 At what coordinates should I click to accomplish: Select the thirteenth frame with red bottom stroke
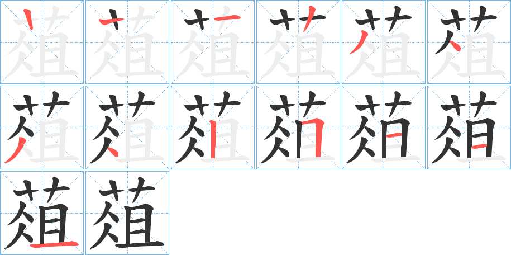tap(42, 213)
